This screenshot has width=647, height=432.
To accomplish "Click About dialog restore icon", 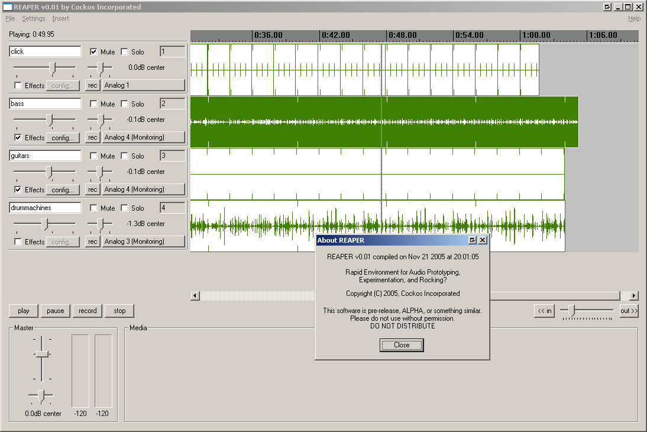I will click(x=473, y=240).
